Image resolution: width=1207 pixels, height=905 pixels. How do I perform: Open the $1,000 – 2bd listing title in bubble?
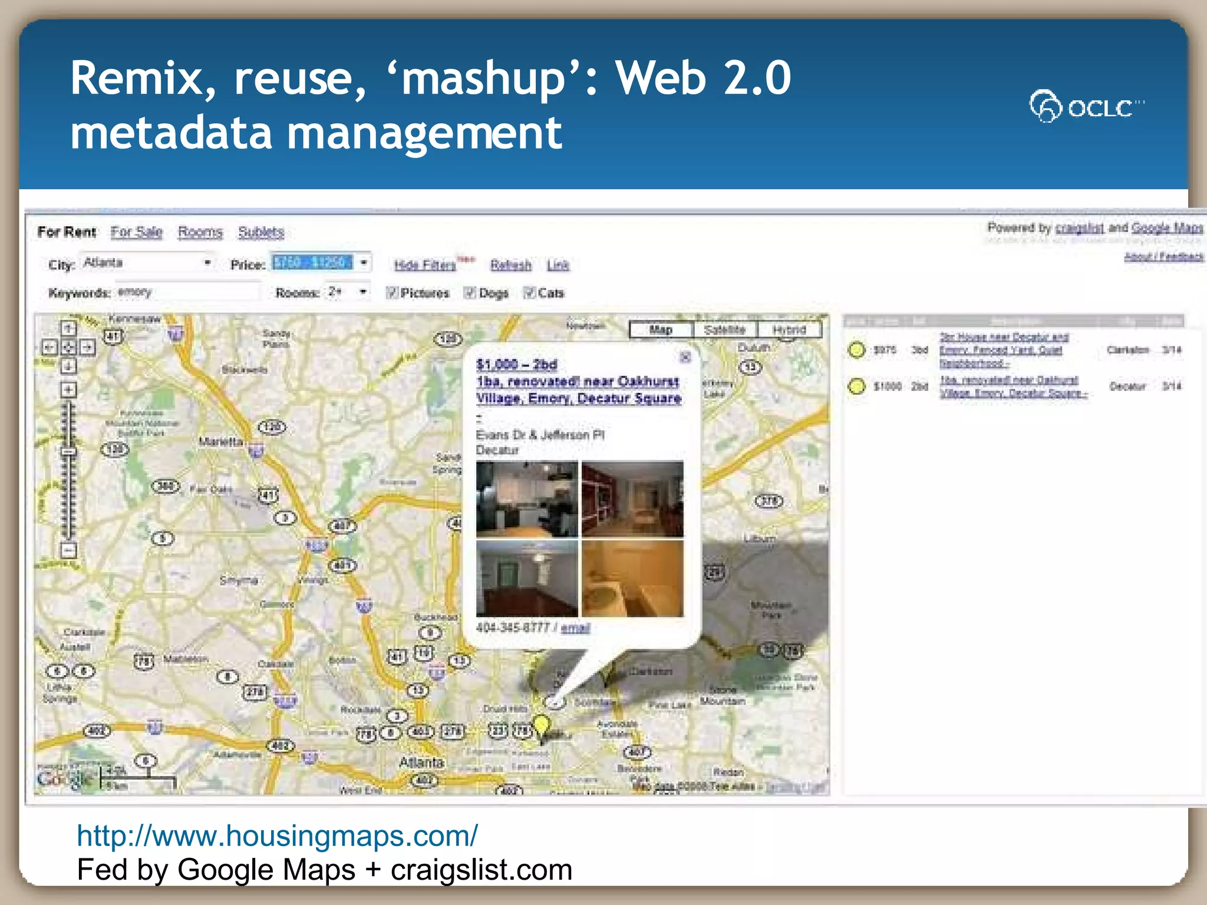coord(578,381)
